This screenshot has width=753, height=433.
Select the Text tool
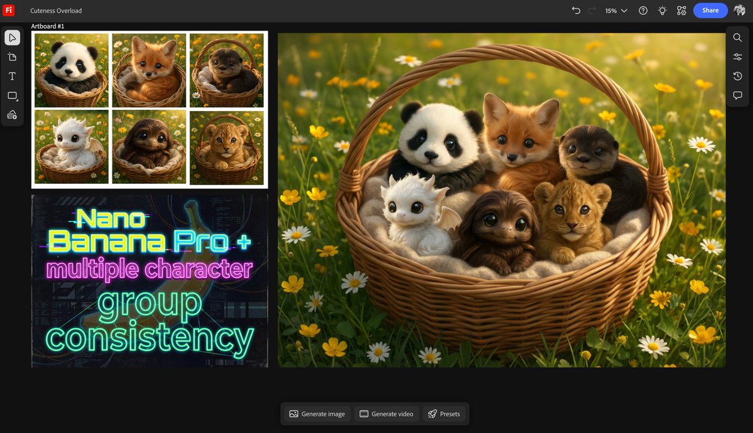pyautogui.click(x=12, y=75)
